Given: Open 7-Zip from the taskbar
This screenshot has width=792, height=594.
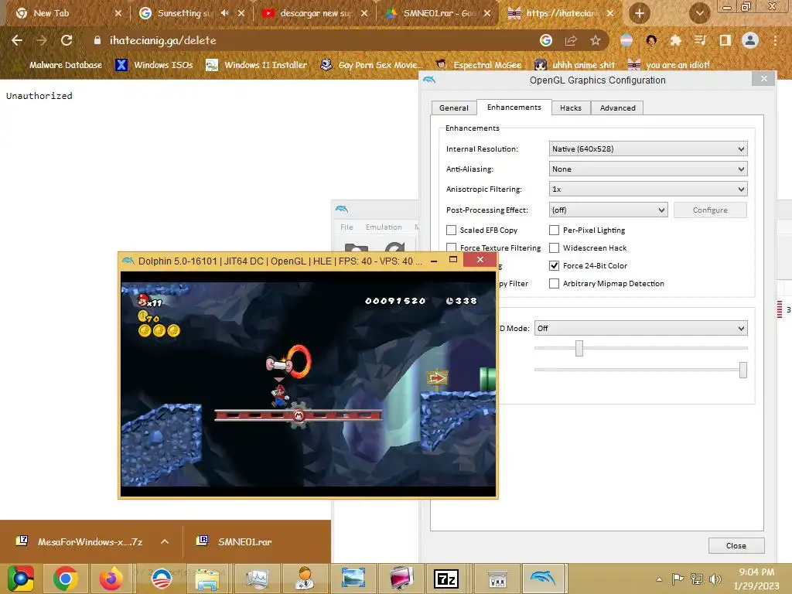Looking at the screenshot, I should 446,579.
